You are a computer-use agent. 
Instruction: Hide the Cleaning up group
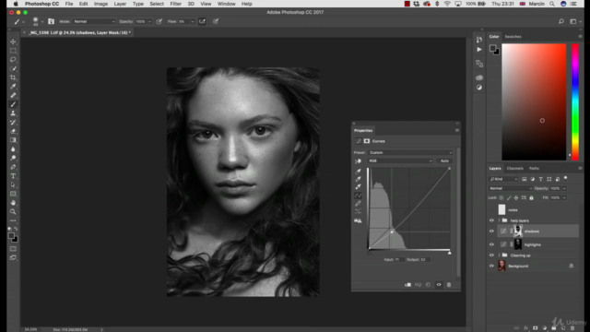pyautogui.click(x=491, y=255)
